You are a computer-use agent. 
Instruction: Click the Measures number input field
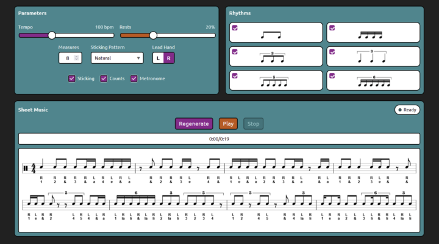point(70,58)
